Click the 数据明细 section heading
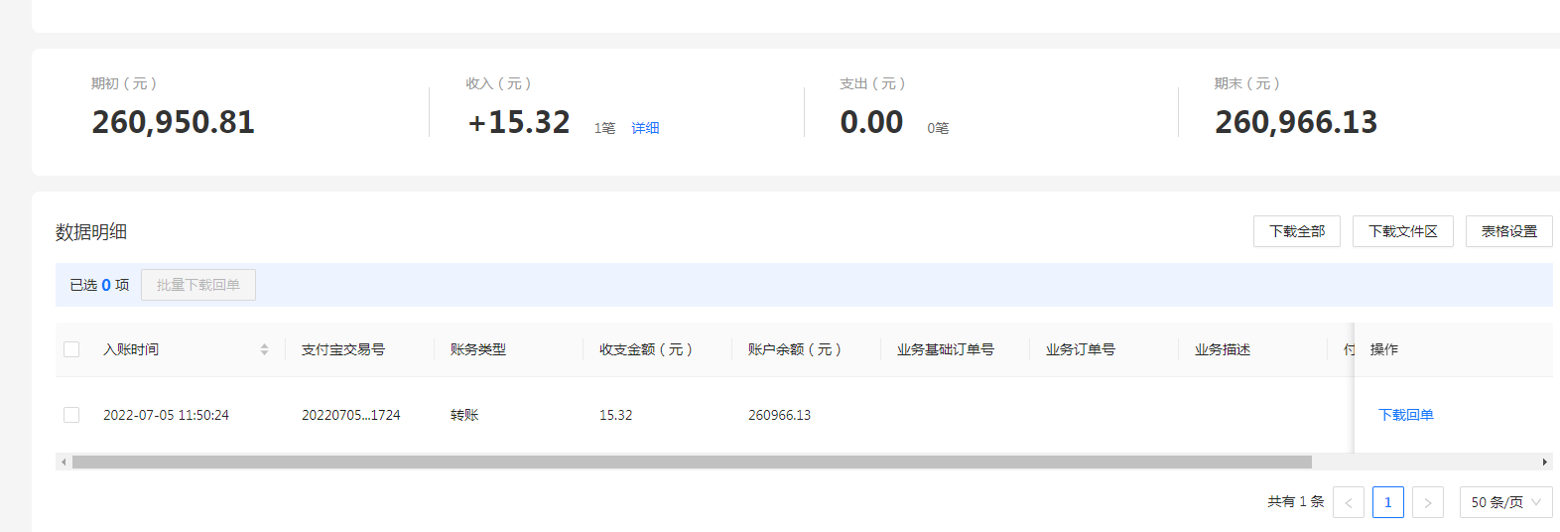 tap(91, 231)
